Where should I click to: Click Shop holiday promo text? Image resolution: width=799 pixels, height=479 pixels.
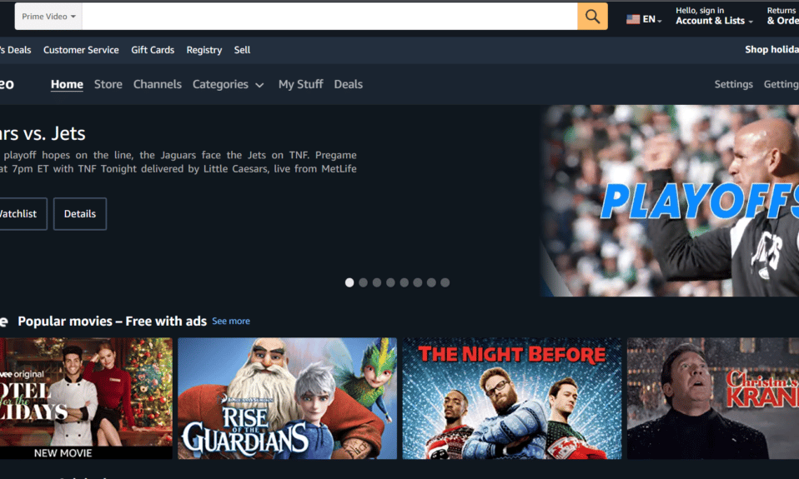coord(771,49)
